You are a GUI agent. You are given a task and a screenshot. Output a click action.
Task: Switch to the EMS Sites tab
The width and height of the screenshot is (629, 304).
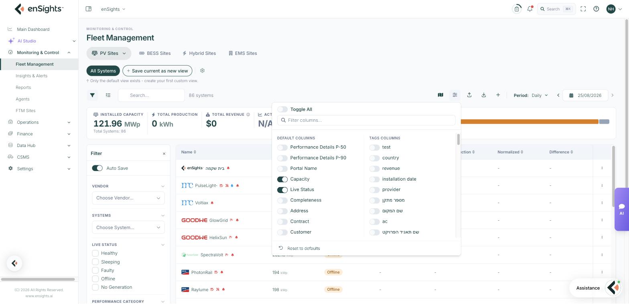(243, 53)
